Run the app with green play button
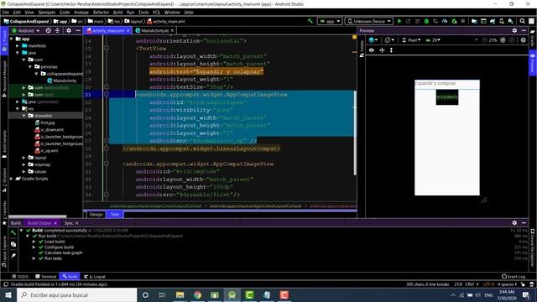Image resolution: width=537 pixels, height=302 pixels. click(x=399, y=21)
